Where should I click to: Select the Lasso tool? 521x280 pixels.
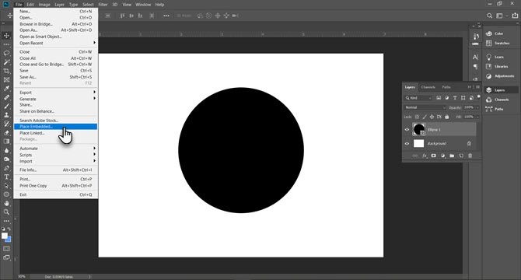pyautogui.click(x=6, y=53)
